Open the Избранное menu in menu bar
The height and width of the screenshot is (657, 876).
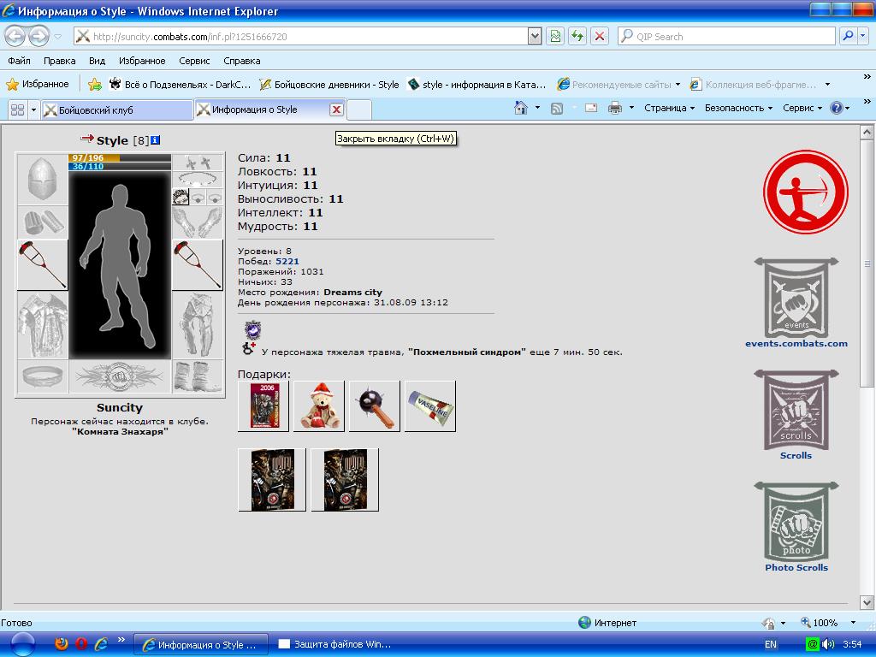(142, 61)
